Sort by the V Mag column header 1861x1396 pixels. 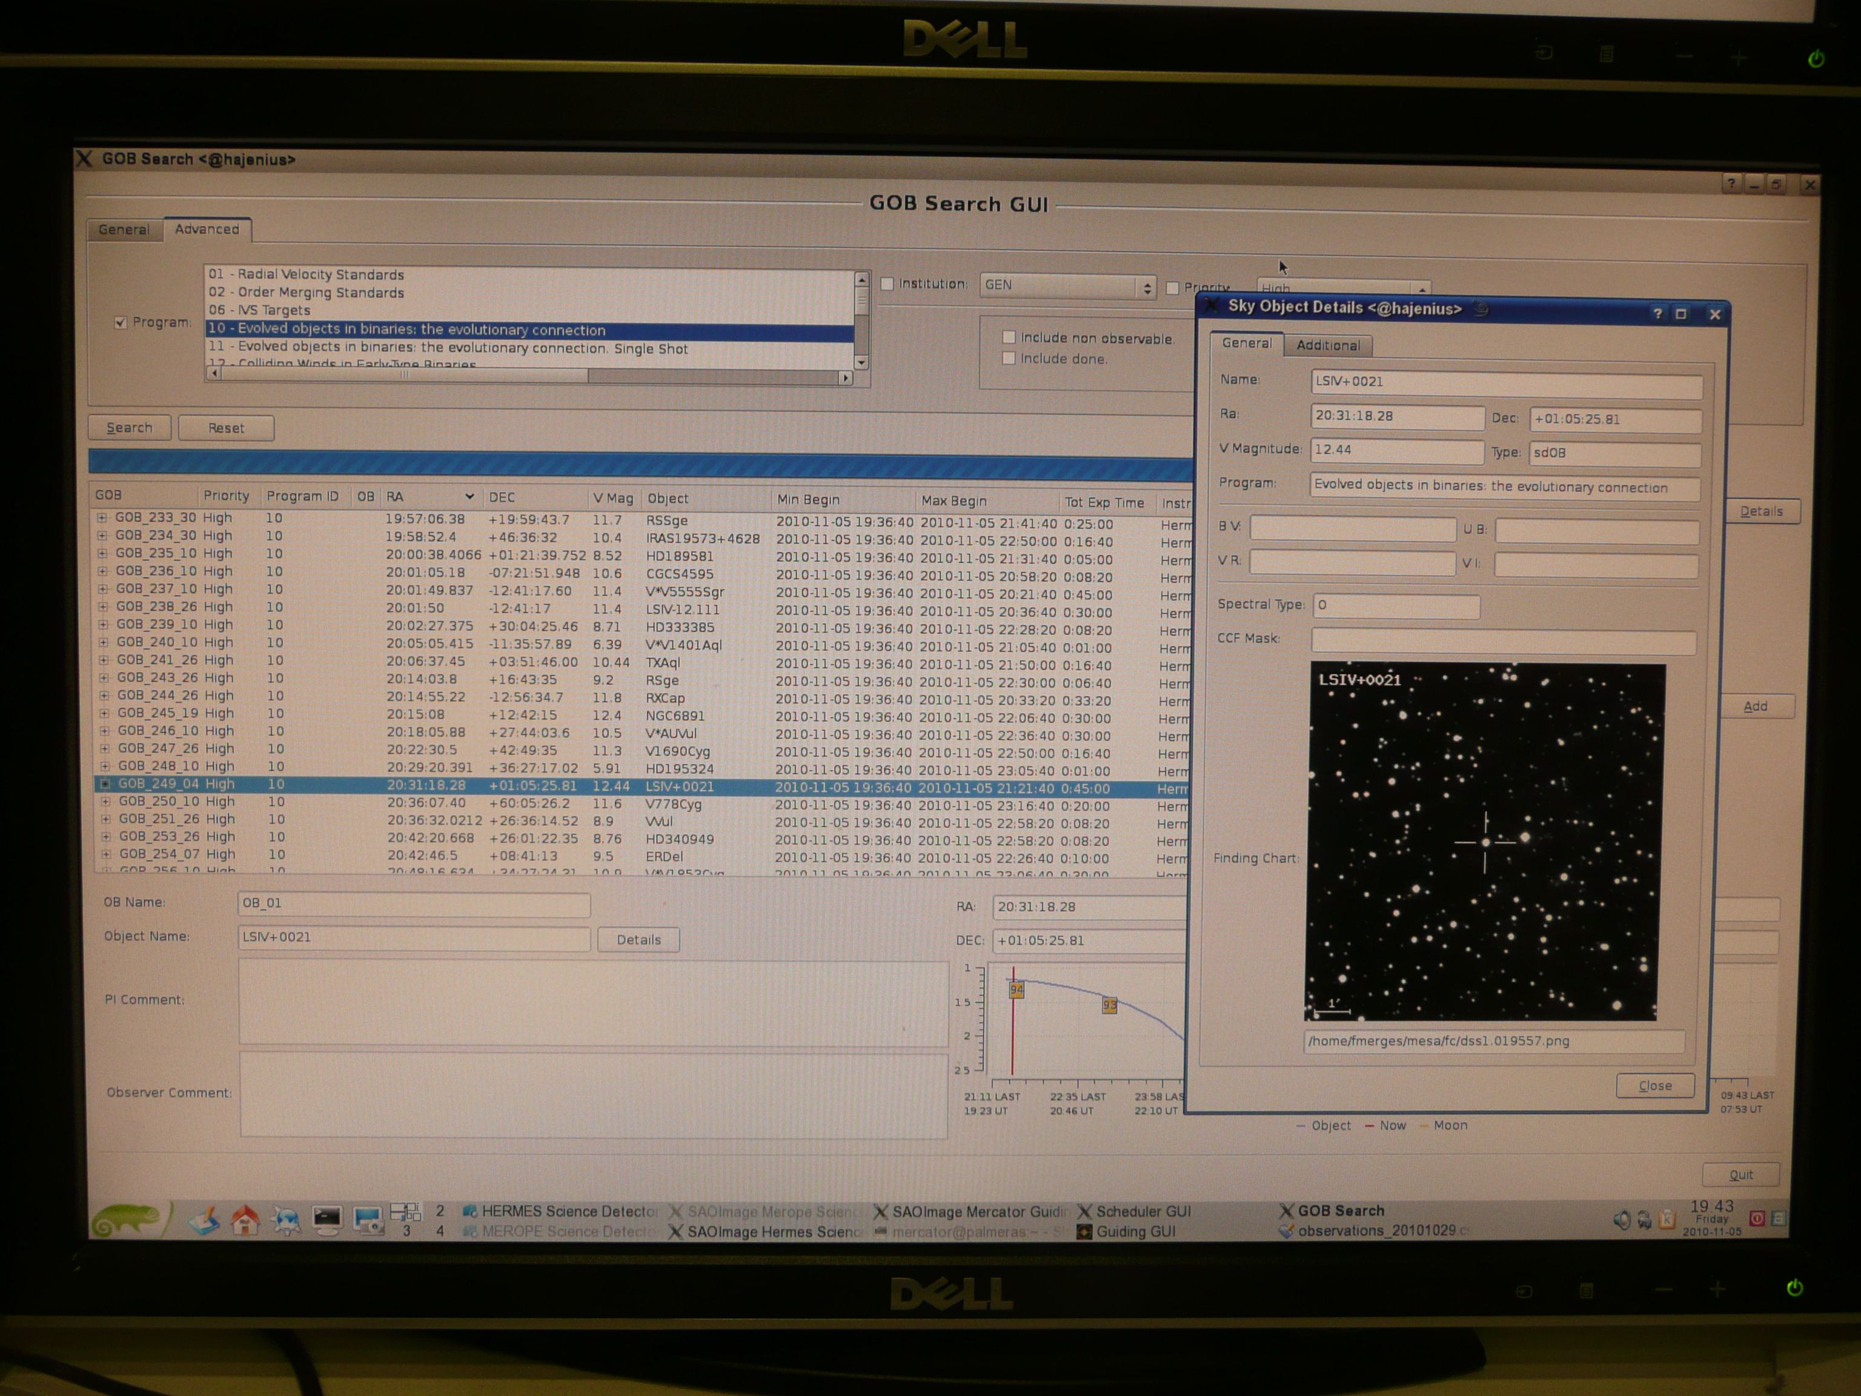[613, 498]
